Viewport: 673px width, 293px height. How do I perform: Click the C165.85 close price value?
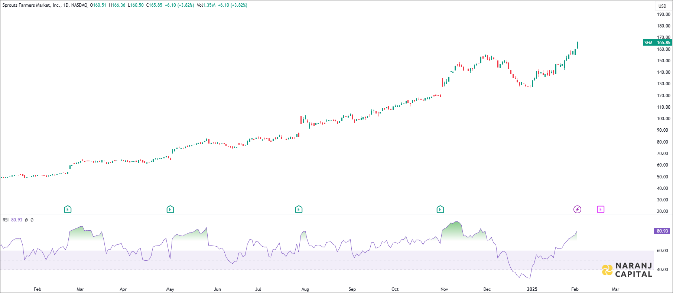point(154,5)
